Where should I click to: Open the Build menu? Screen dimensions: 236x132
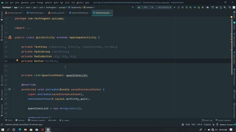(56, 3)
